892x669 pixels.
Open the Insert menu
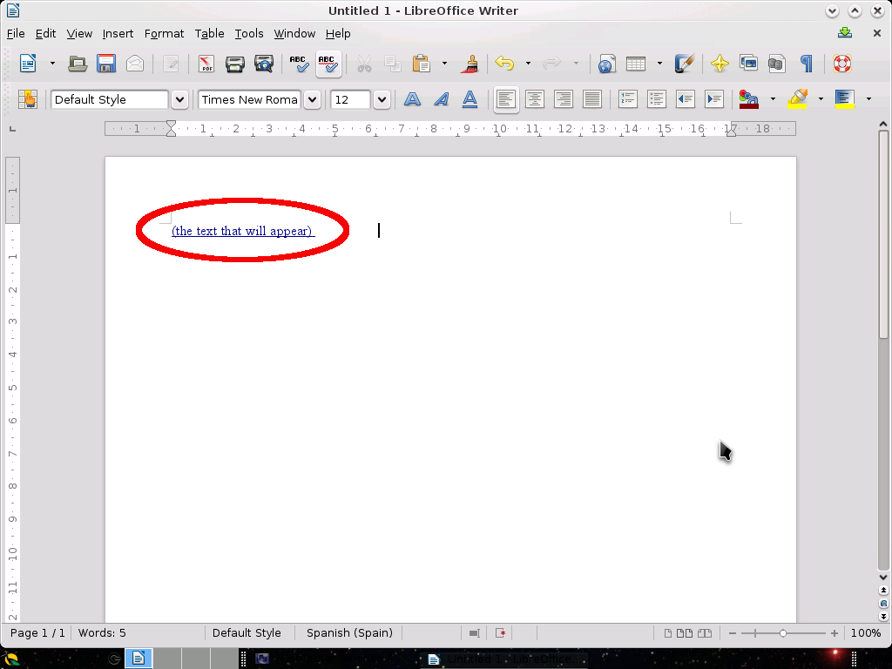pos(118,33)
